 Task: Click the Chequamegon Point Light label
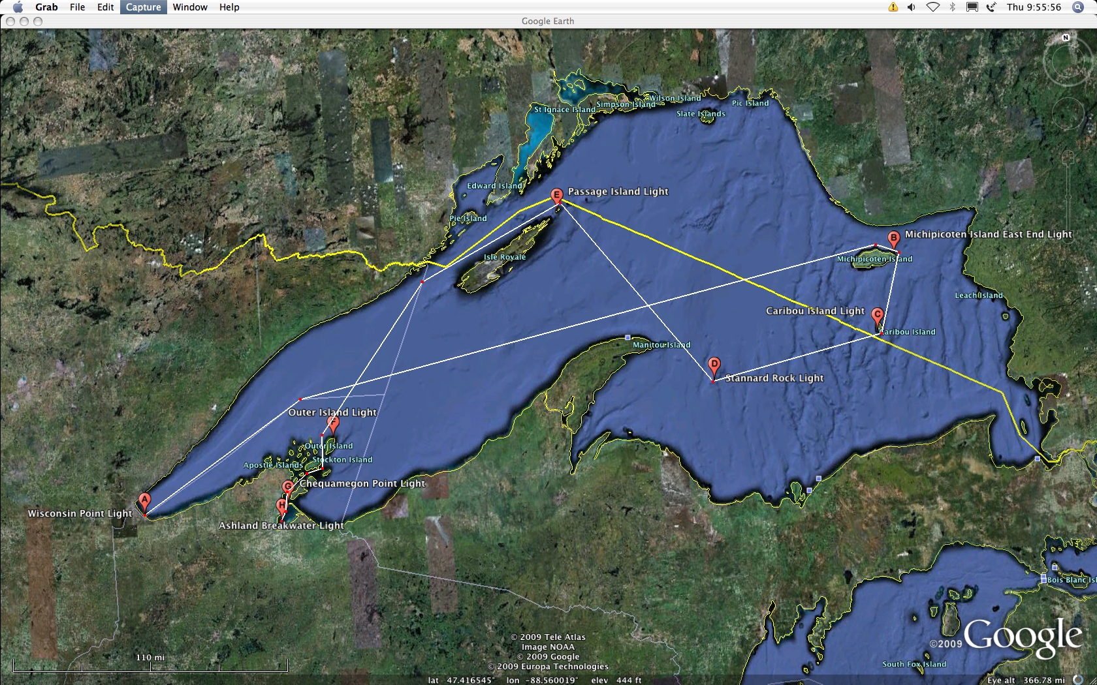[x=362, y=483]
